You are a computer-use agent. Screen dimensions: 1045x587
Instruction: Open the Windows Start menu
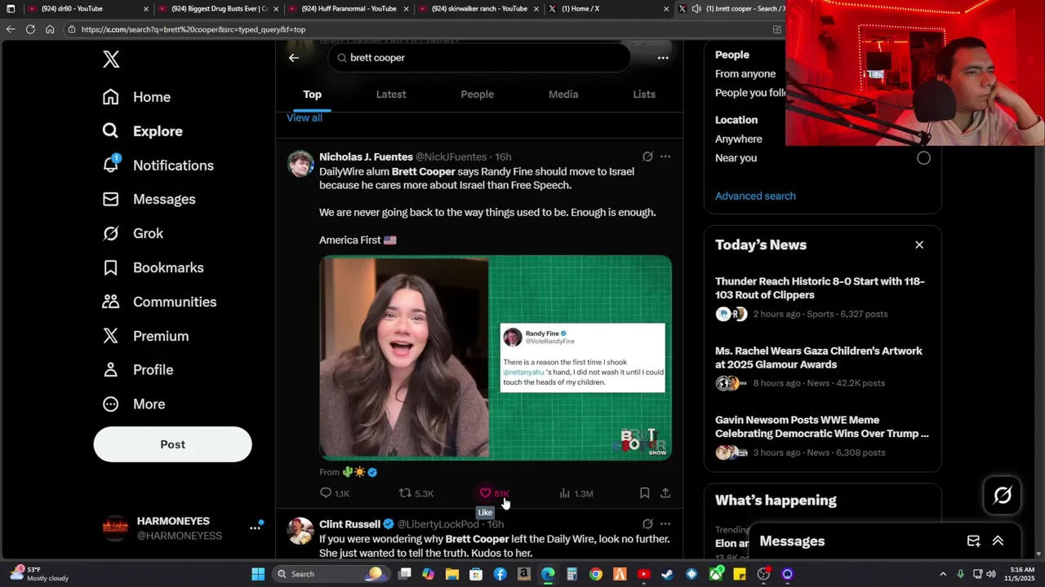click(x=258, y=574)
